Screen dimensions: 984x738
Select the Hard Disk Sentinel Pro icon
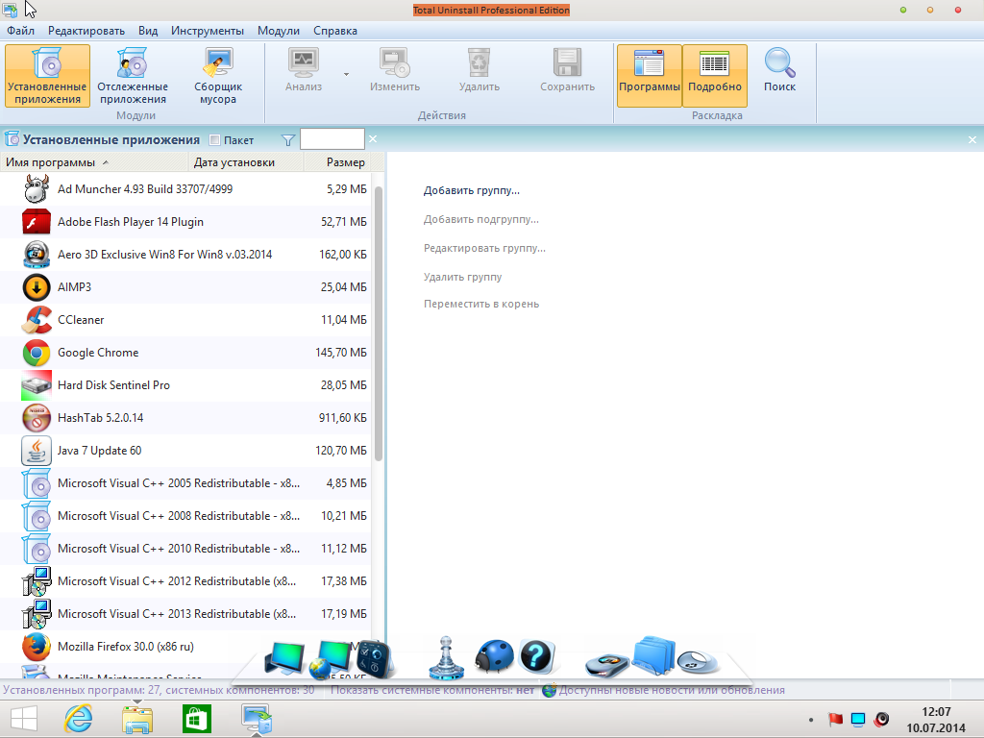click(37, 385)
